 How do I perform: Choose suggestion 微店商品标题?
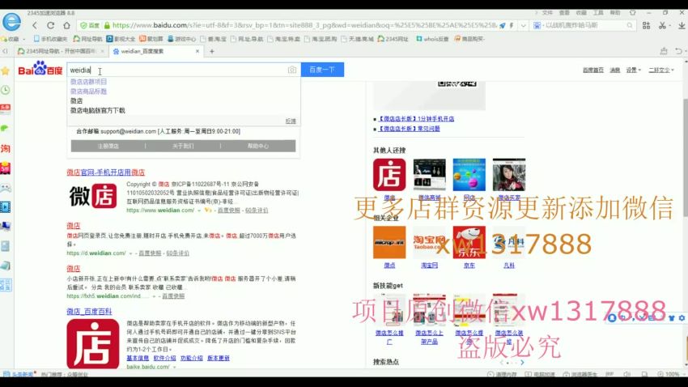89,91
